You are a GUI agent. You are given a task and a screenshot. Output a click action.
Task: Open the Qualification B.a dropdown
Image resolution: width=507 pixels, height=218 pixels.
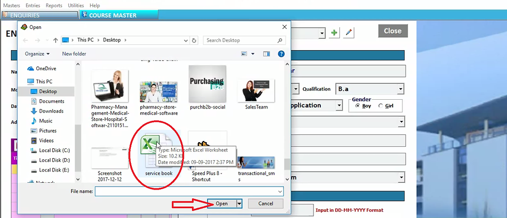point(400,89)
